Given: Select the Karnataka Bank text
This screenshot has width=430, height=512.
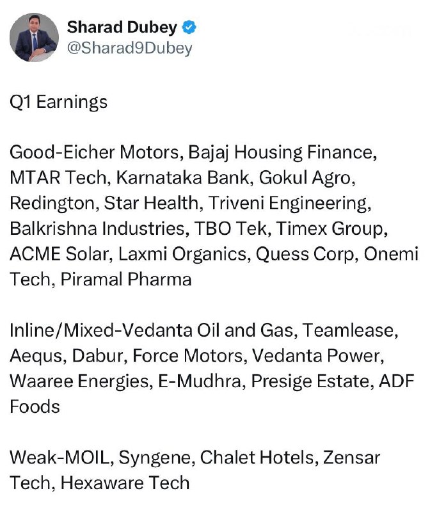Looking at the screenshot, I should (x=182, y=178).
